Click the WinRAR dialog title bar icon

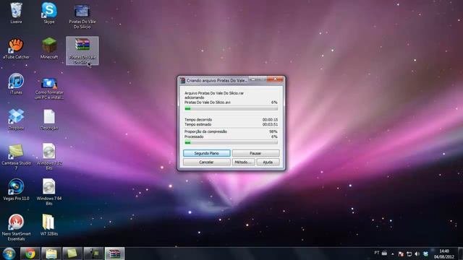coord(182,80)
